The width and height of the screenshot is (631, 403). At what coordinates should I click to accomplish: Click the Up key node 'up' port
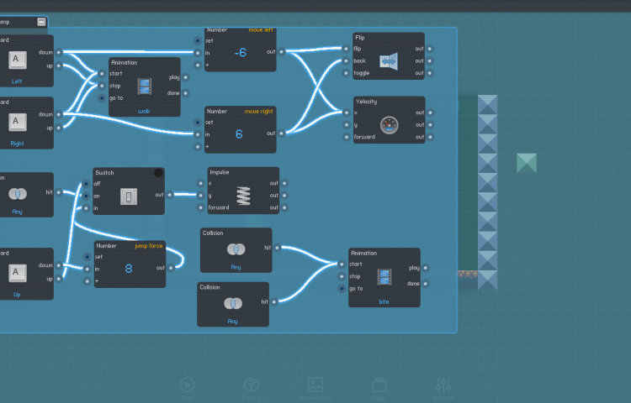tap(59, 279)
